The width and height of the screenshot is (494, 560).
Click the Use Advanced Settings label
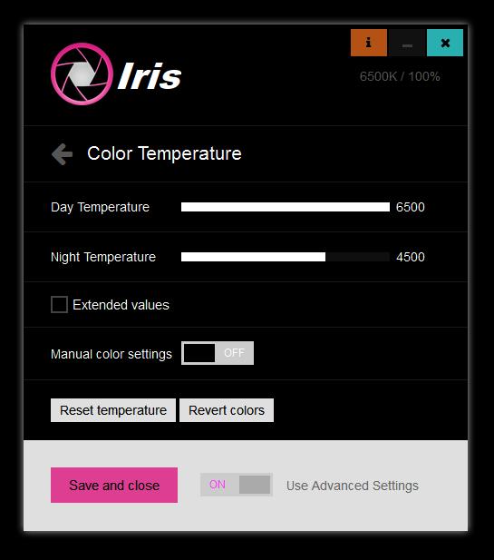click(353, 486)
